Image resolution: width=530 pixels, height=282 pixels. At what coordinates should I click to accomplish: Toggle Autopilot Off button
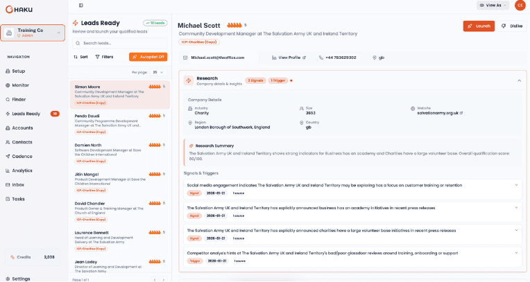pos(148,57)
